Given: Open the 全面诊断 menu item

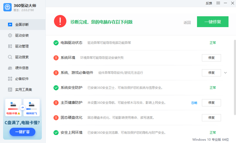Looking at the screenshot, I should pyautogui.click(x=23, y=25).
